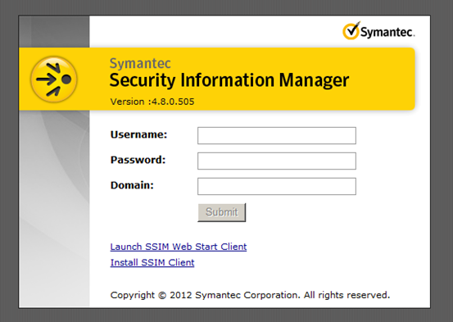Click the Password label
The width and height of the screenshot is (453, 322).
[x=138, y=160]
